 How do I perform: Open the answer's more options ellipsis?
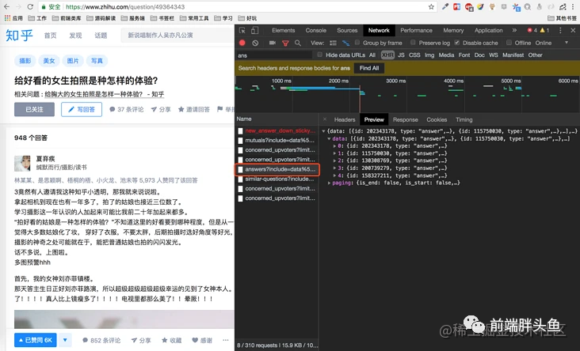[226, 340]
